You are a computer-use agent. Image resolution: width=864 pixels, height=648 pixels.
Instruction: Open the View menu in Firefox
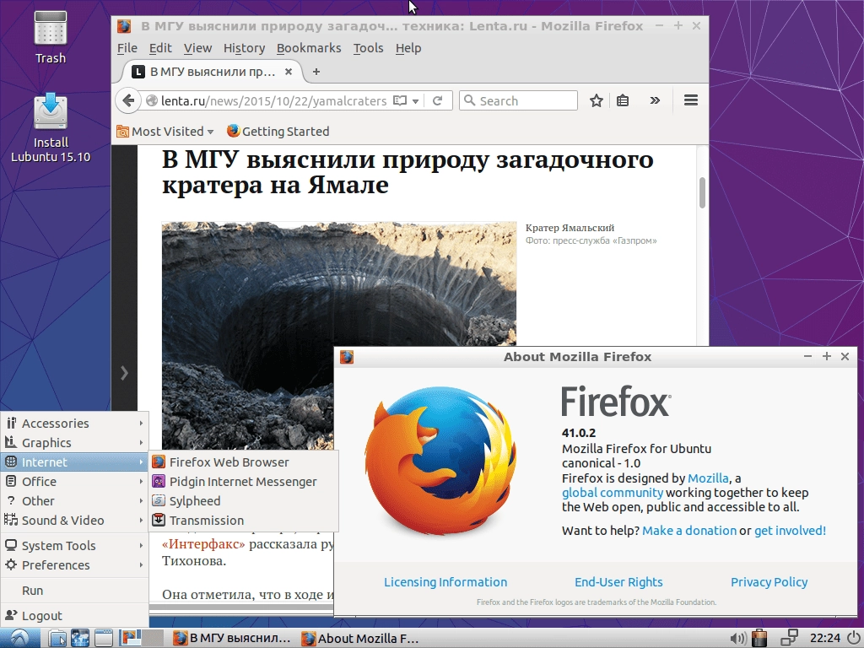197,48
